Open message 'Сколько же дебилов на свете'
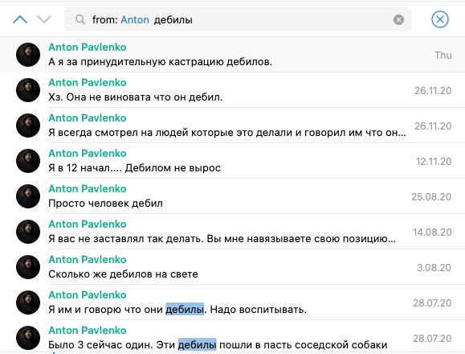 point(233,266)
